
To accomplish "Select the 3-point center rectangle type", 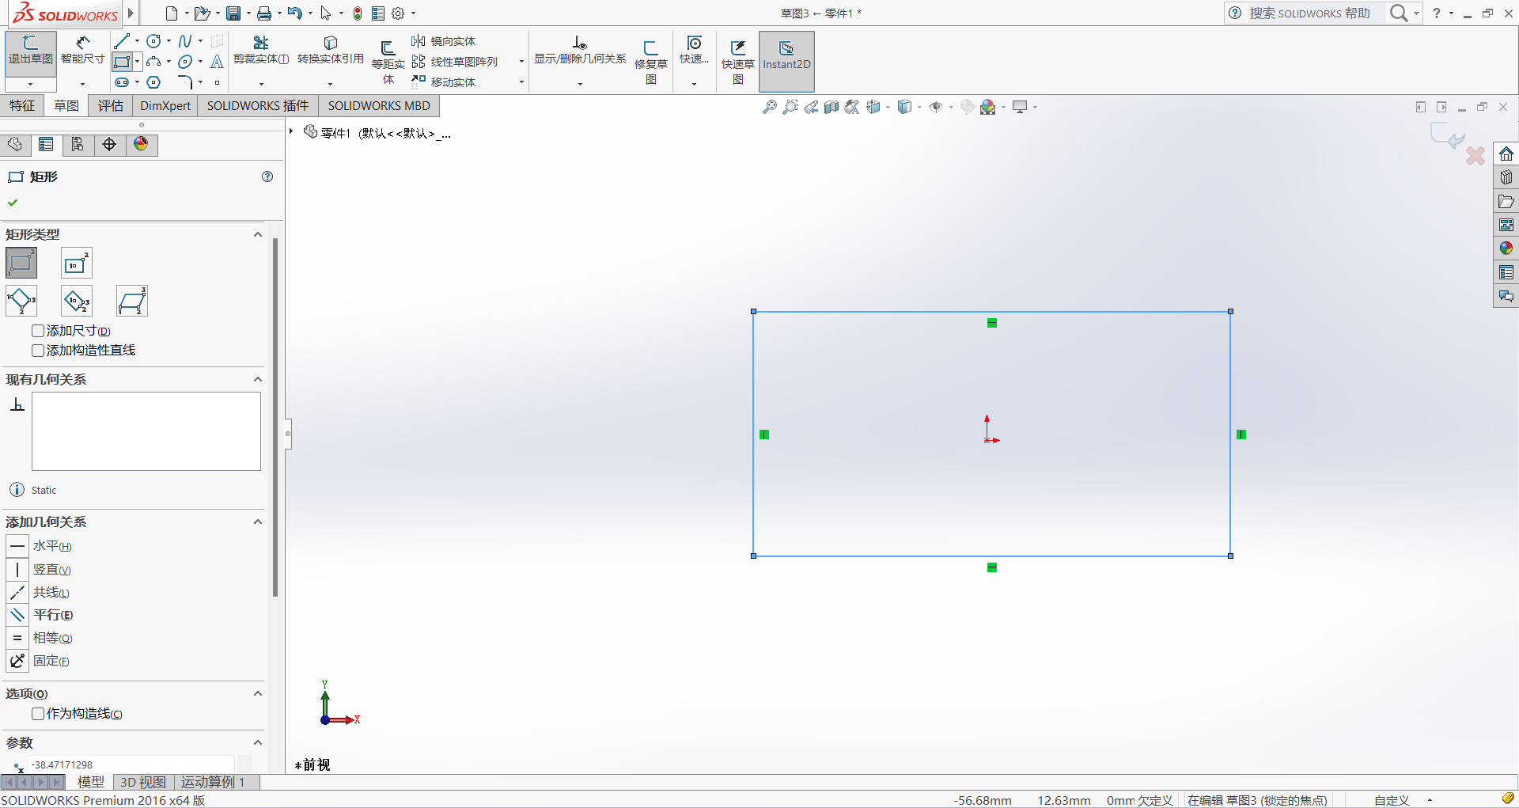I will point(77,301).
